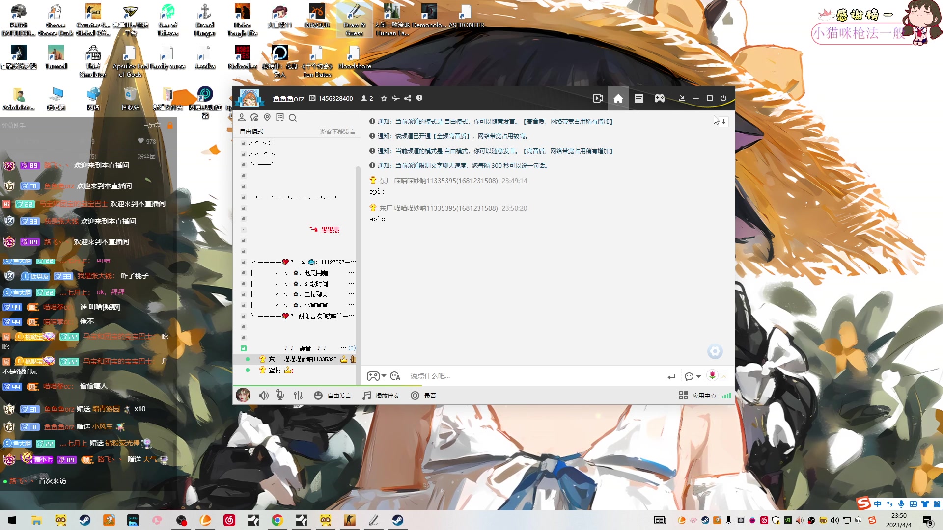Open the bulletin board icon in left panel

point(280,117)
